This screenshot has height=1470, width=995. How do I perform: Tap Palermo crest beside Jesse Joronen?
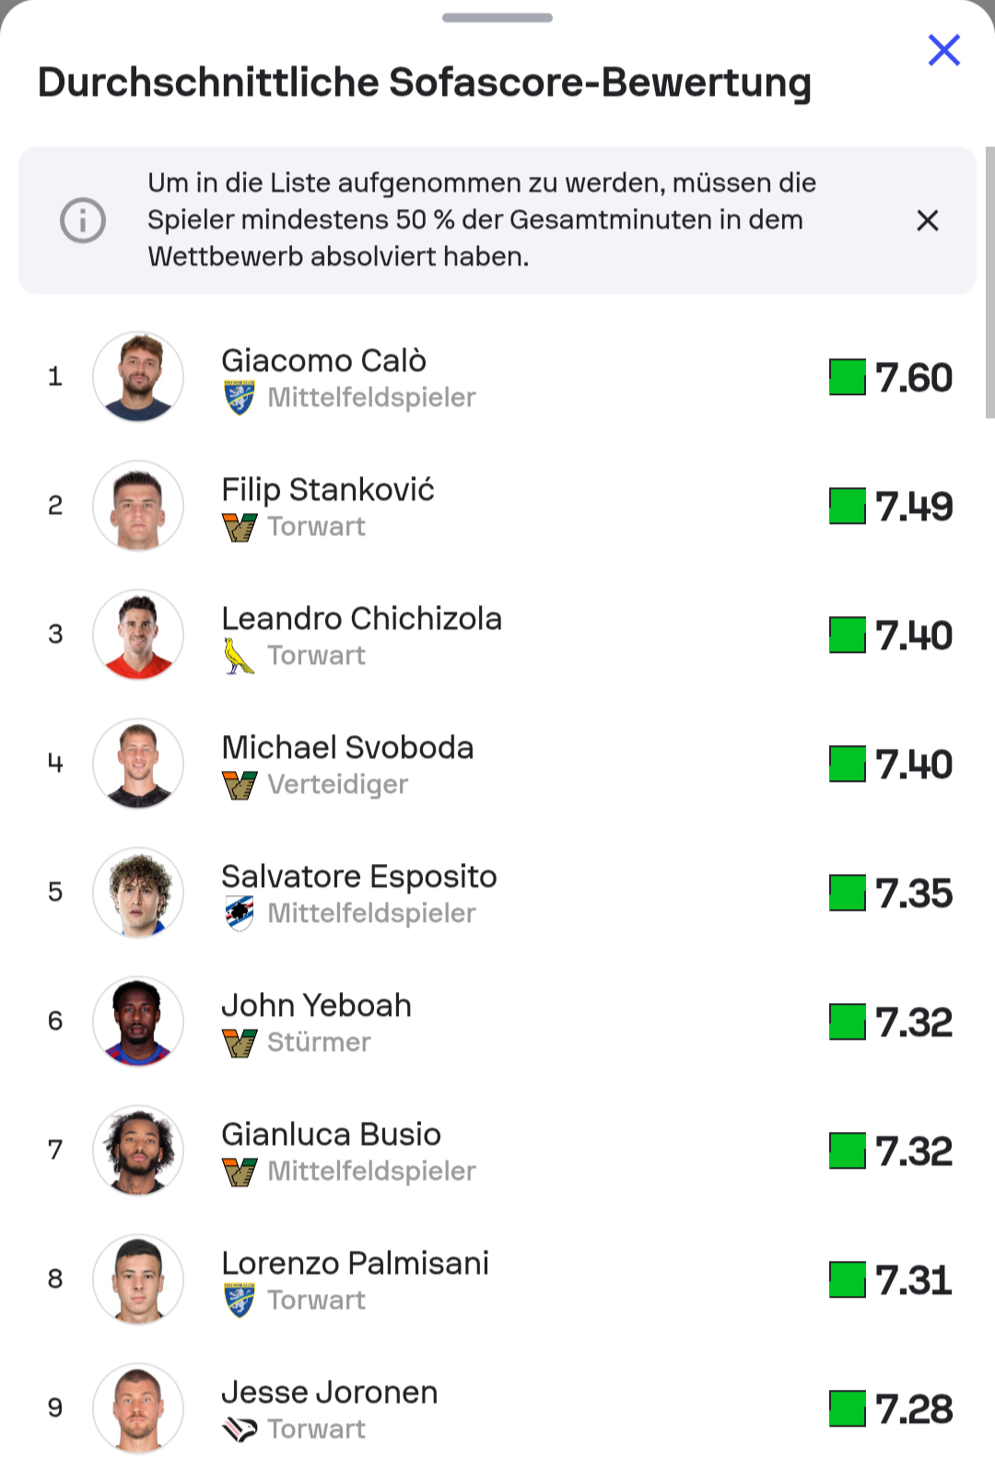[240, 1429]
